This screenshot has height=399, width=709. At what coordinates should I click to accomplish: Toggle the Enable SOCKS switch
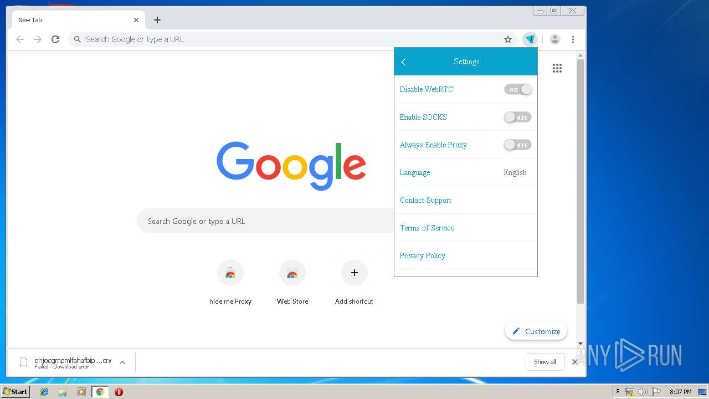[x=518, y=117]
